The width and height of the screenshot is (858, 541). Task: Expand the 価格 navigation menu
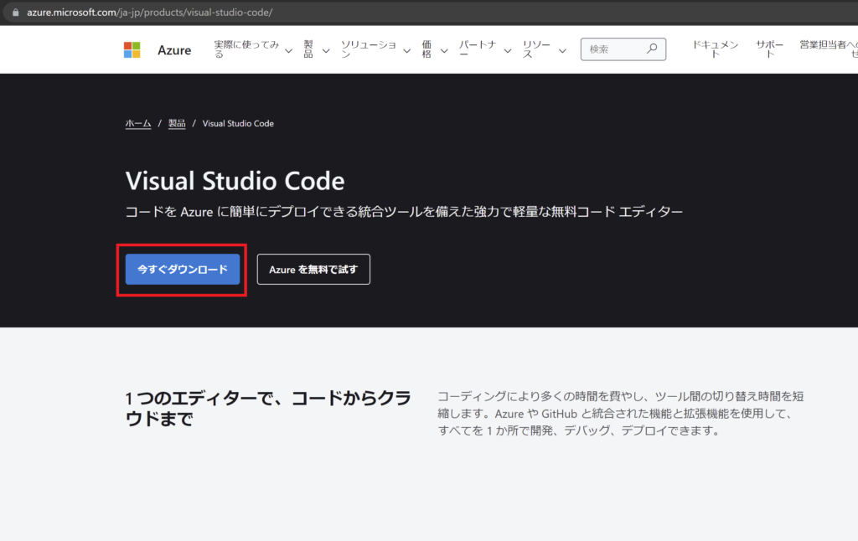point(435,49)
